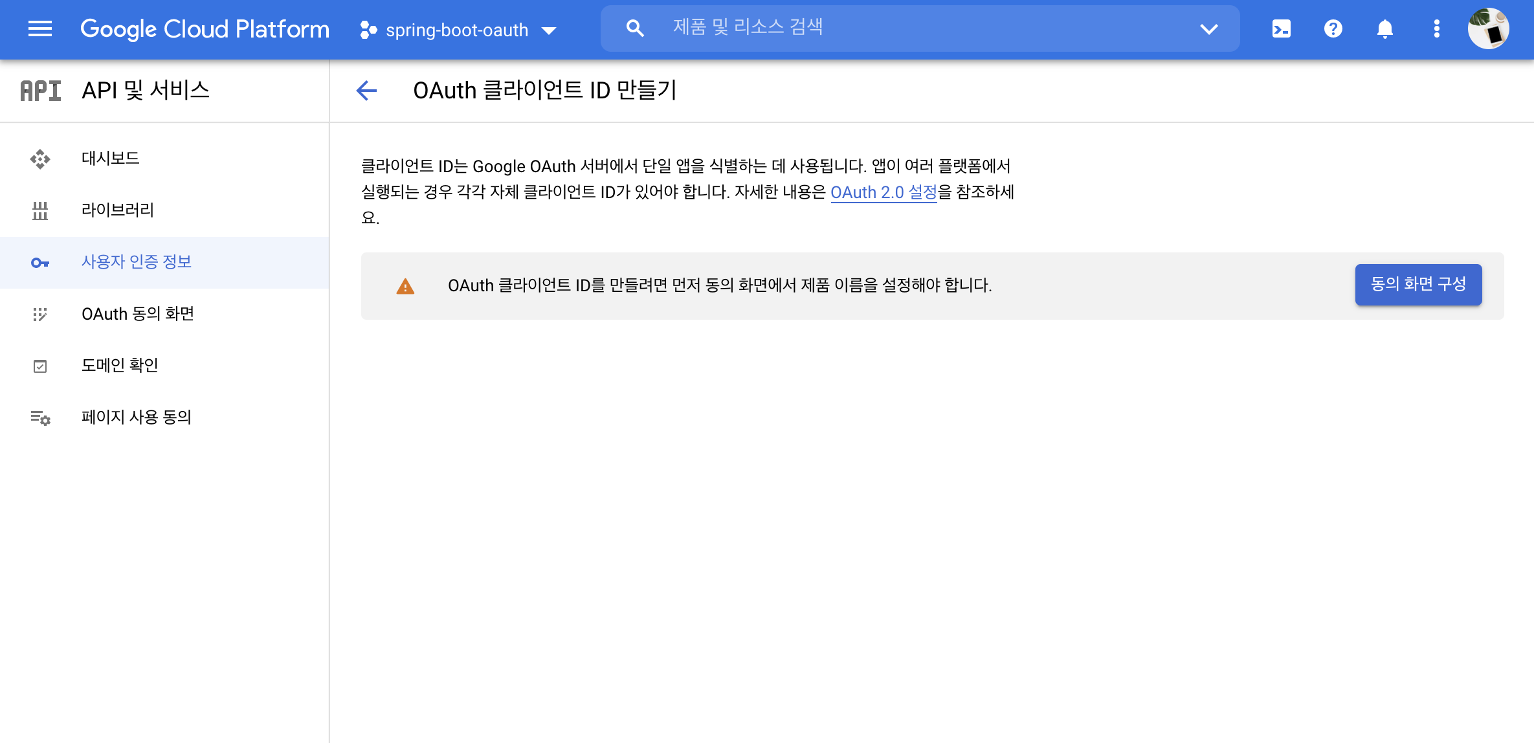
Task: Select 페이지 사용 동의 menu item
Action: click(137, 417)
